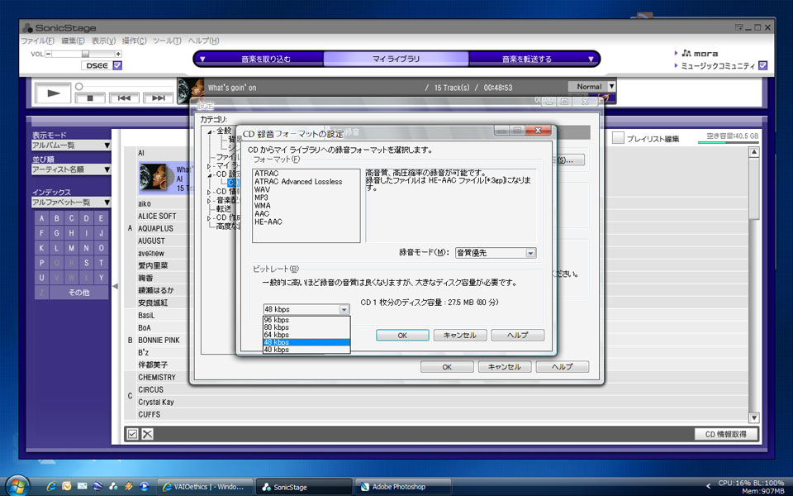Stop playback with the stop button

(90, 98)
